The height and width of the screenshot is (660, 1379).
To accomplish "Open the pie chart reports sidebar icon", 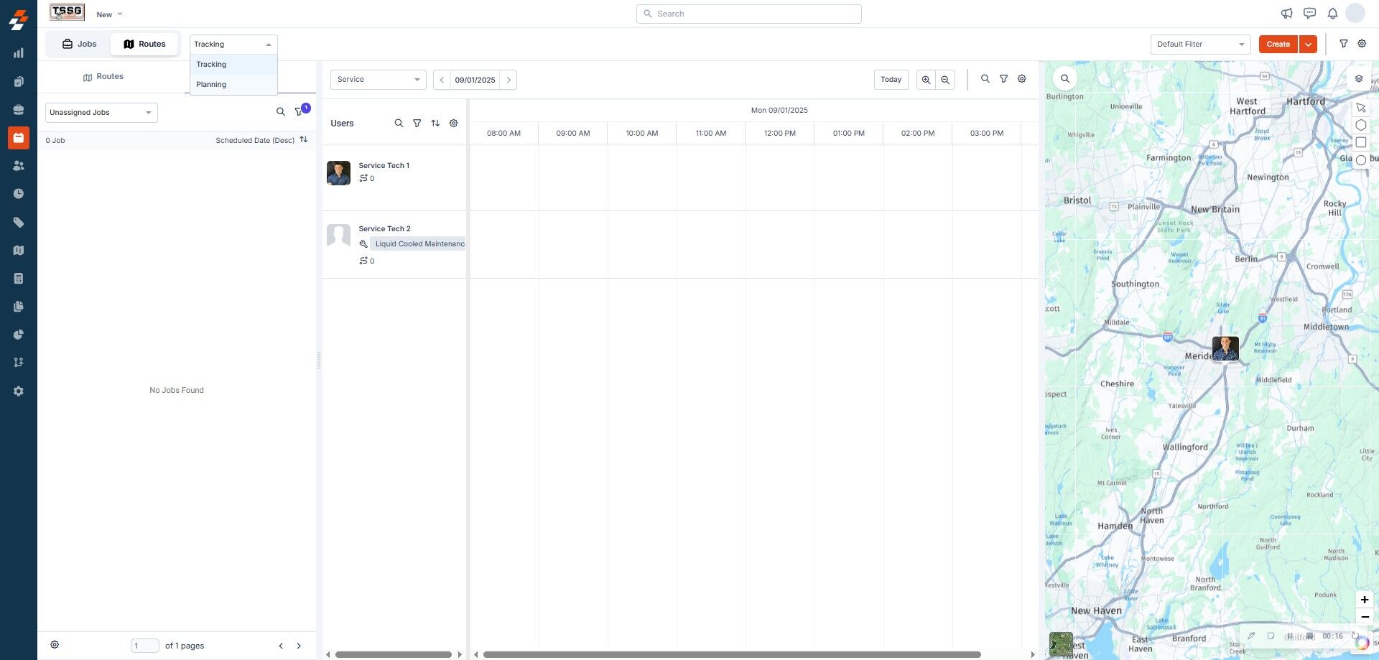I will [x=19, y=335].
